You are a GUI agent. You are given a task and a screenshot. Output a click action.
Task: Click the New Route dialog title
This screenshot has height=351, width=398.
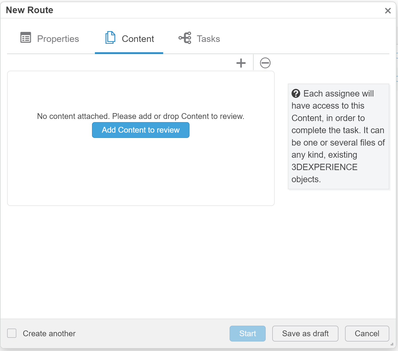(x=30, y=10)
